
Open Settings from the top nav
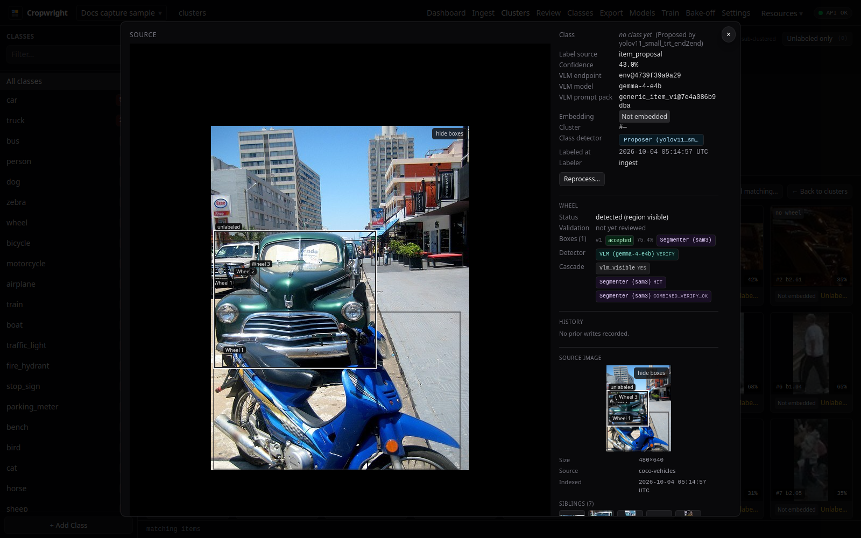(x=736, y=13)
